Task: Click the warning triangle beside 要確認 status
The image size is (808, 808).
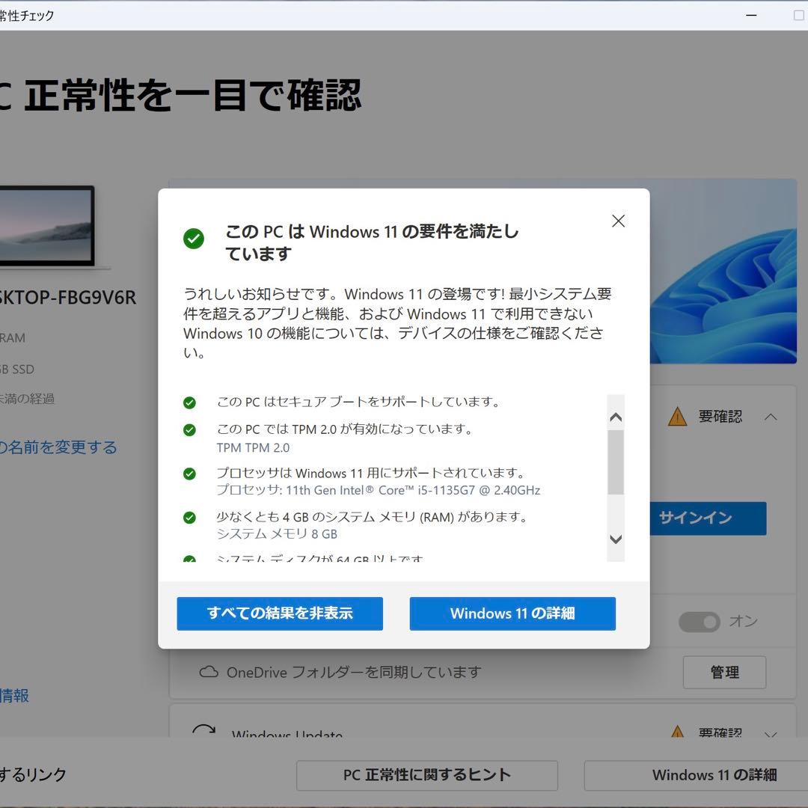Action: tap(678, 417)
